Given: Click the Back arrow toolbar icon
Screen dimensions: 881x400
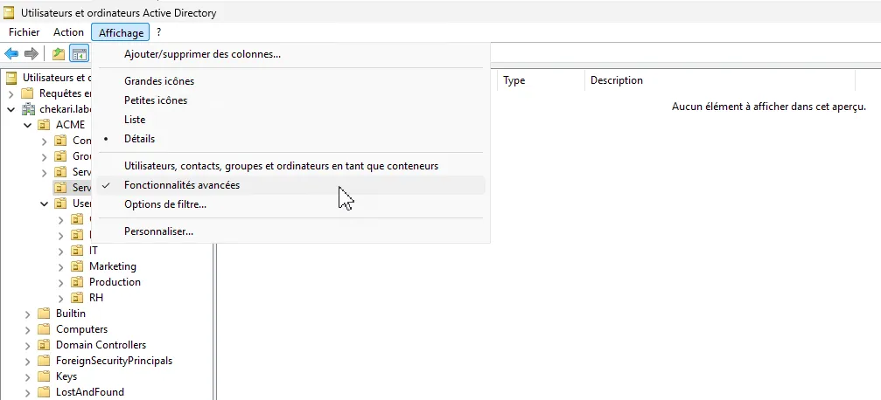Looking at the screenshot, I should pyautogui.click(x=12, y=54).
